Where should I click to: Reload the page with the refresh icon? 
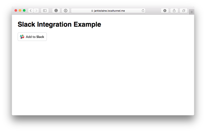coord(143,11)
